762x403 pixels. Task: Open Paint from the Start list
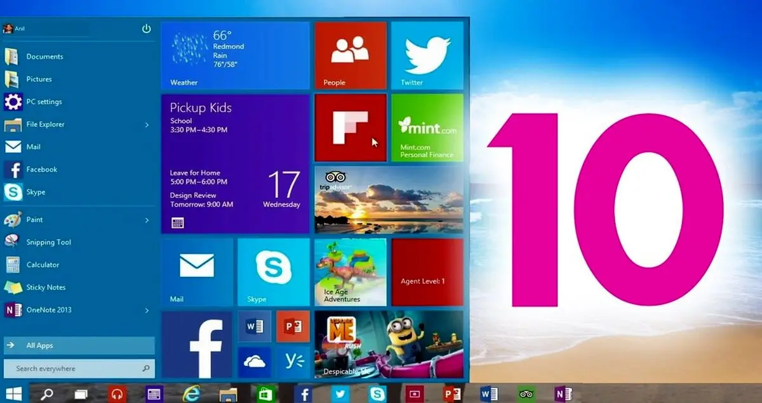coord(79,219)
